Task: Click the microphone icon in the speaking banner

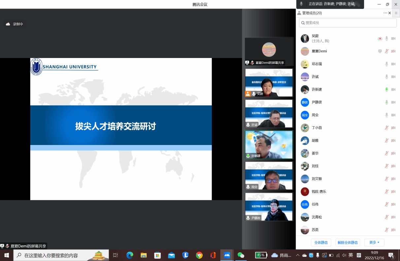Action: (301, 4)
